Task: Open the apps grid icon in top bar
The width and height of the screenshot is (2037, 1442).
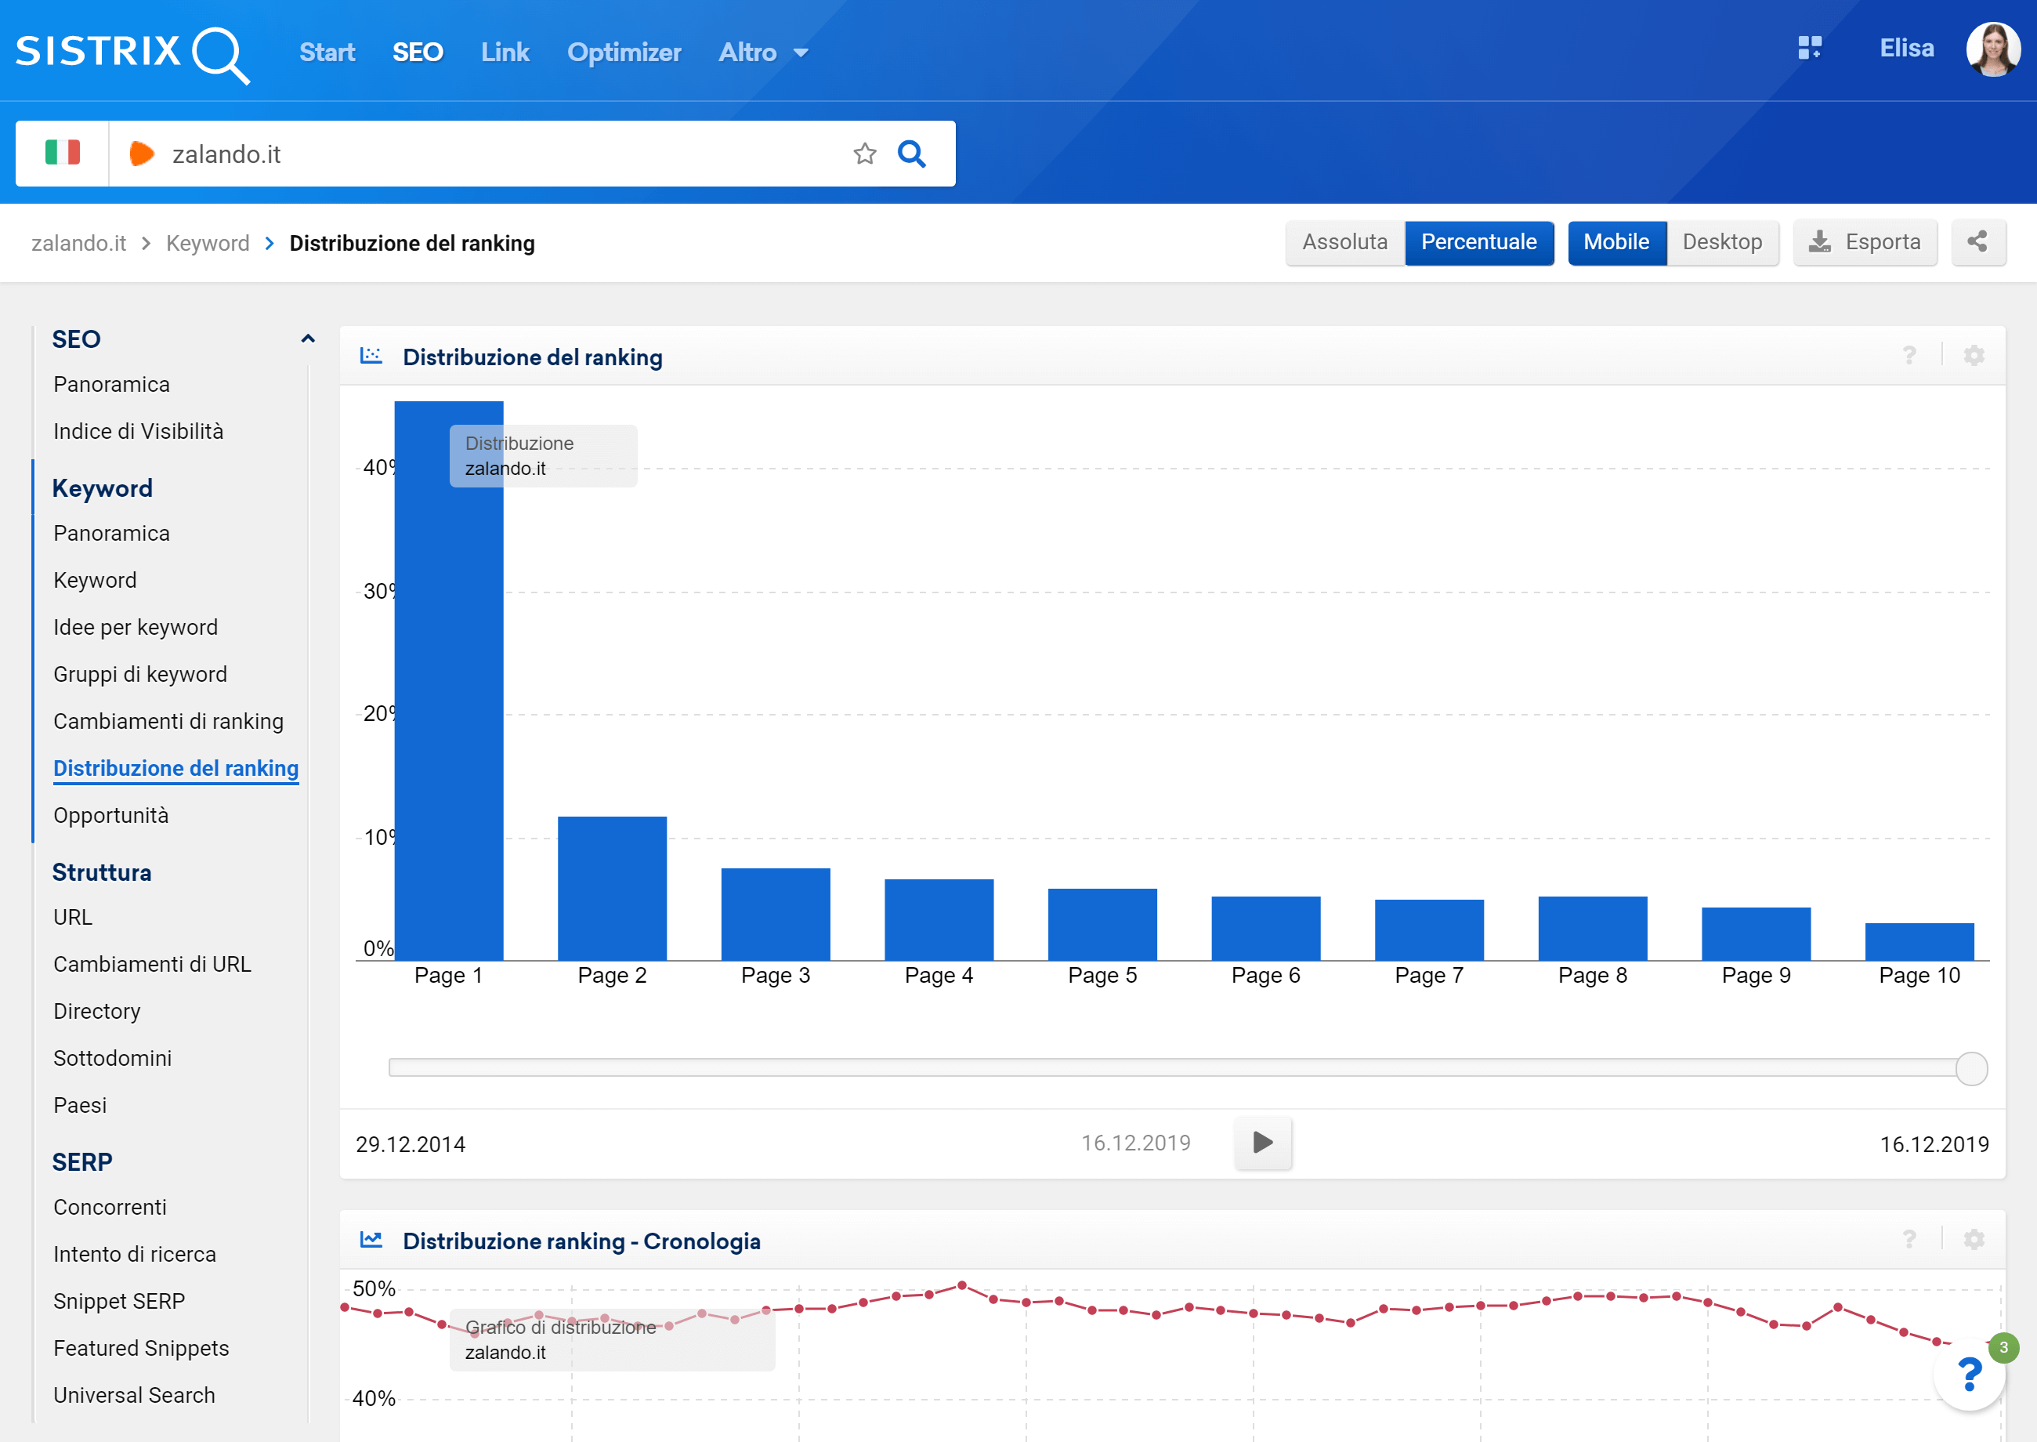Action: coord(1811,49)
